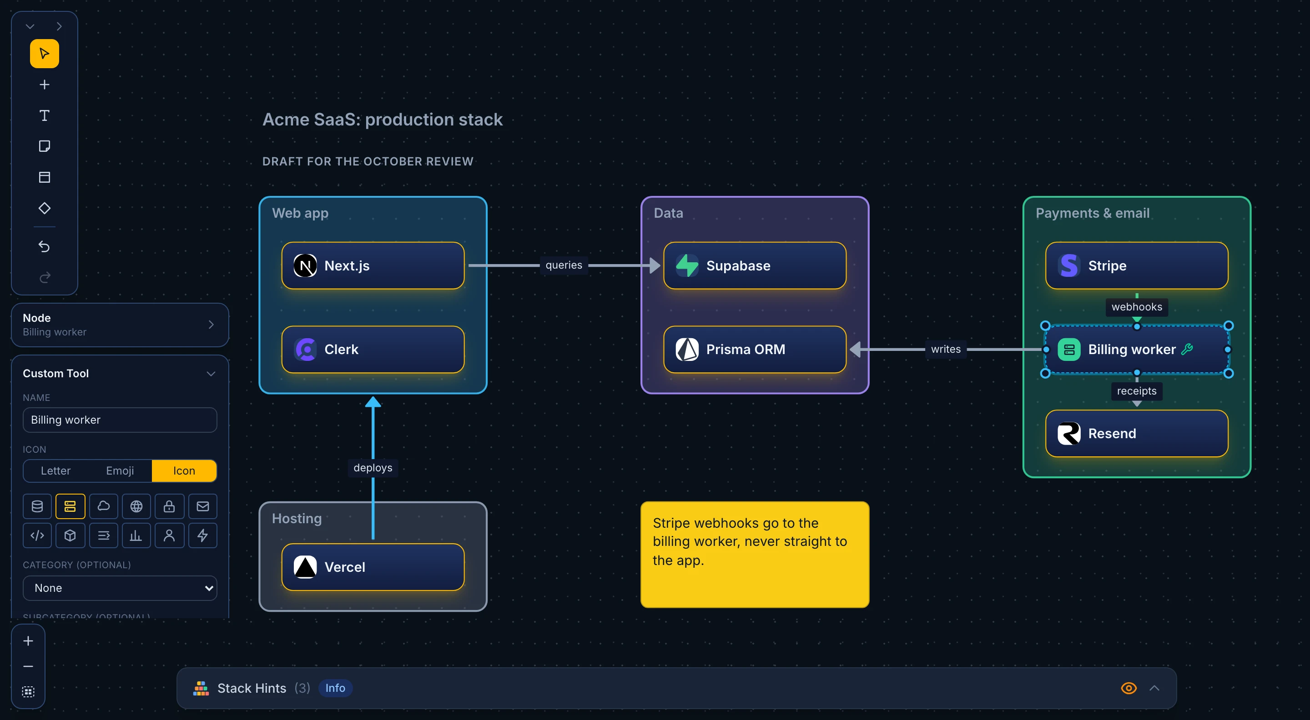Screen dimensions: 1310x720
Task: Click the Info badge on Stack Hints
Action: click(x=335, y=688)
